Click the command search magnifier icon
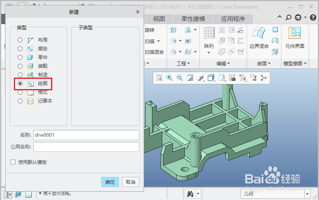Image resolution: width=319 pixels, height=200 pixels. pos(288,17)
